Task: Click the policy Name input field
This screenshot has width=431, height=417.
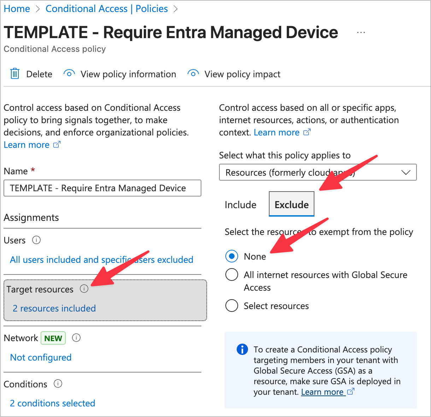Action: click(102, 188)
